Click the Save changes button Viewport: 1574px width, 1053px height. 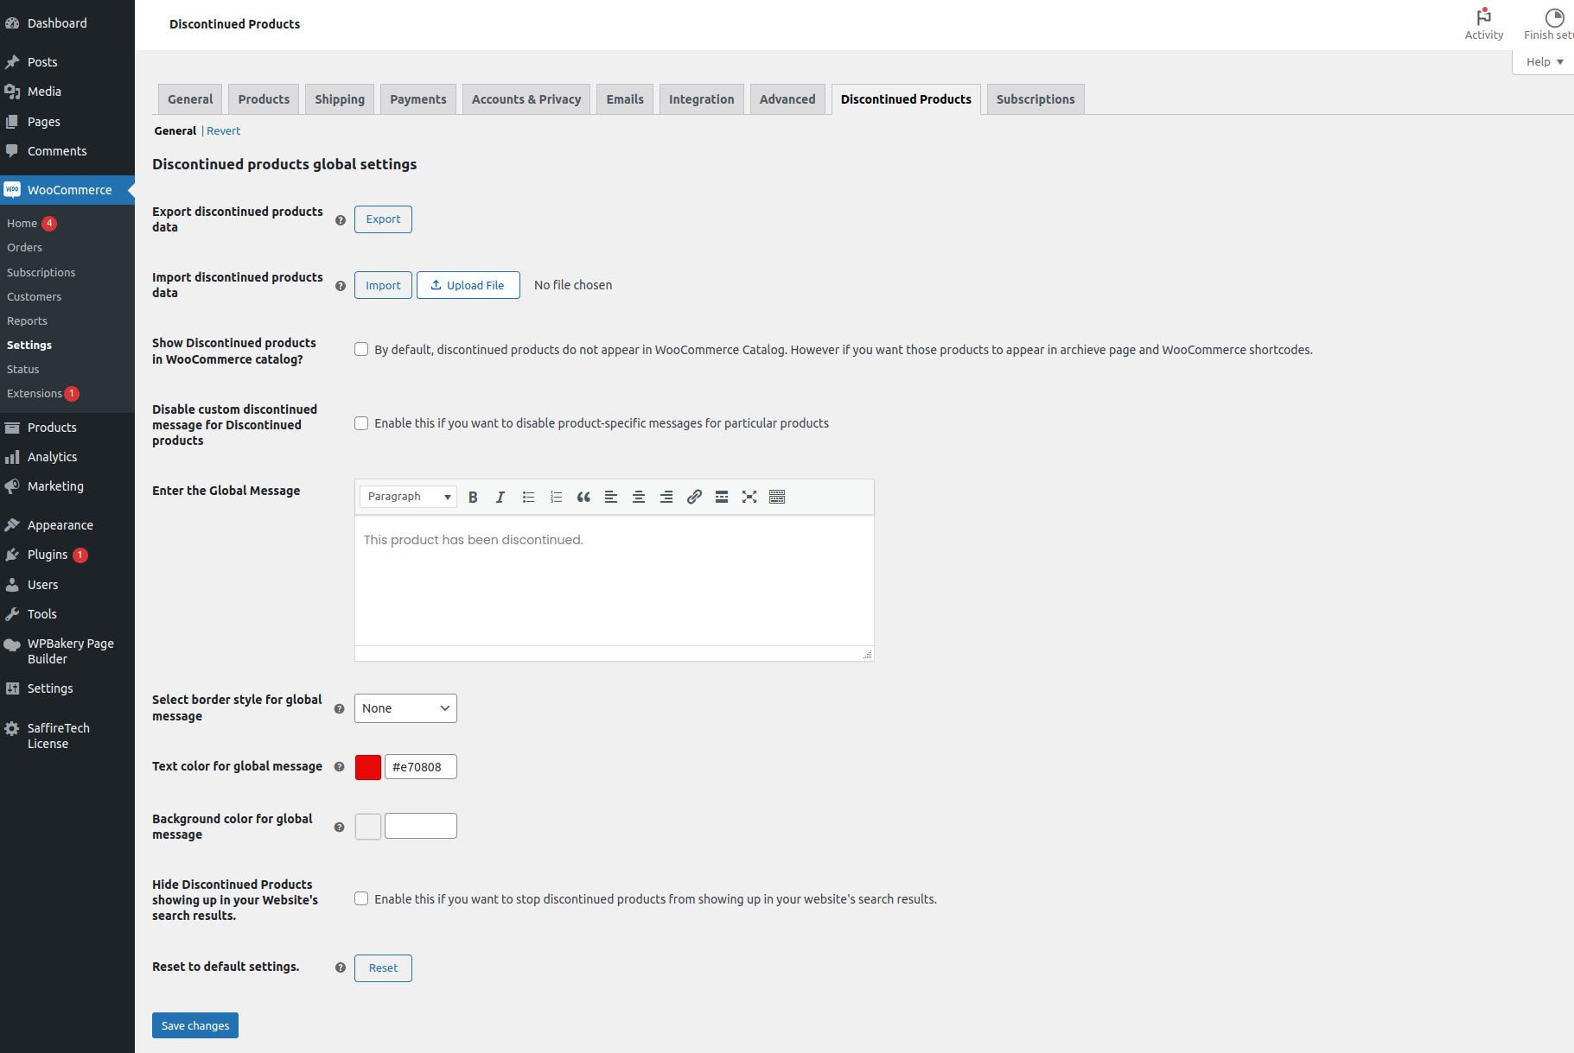[x=195, y=1025]
